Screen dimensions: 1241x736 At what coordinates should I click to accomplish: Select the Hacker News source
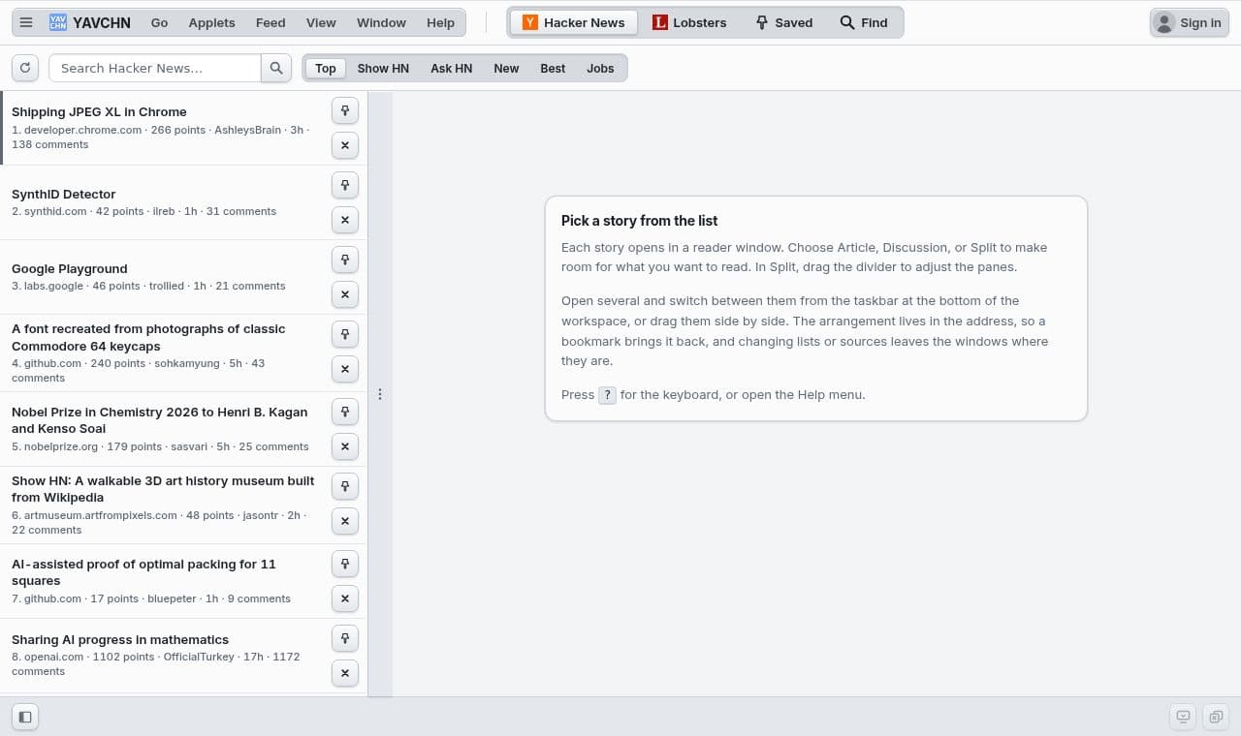[x=574, y=22]
